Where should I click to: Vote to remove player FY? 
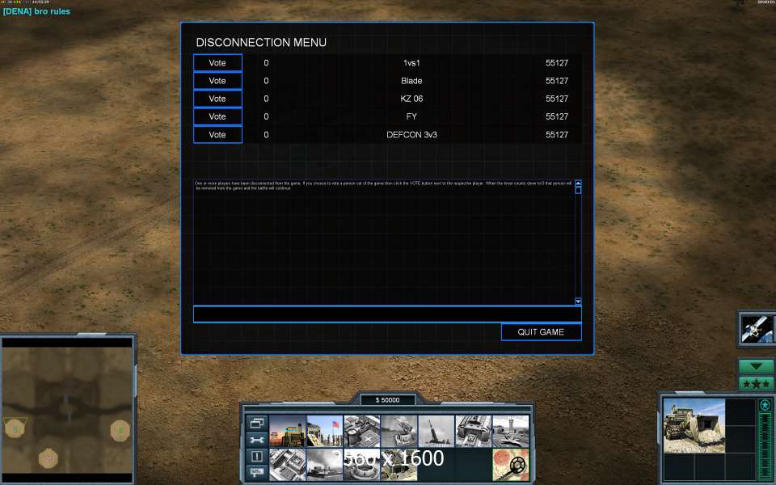coord(217,116)
